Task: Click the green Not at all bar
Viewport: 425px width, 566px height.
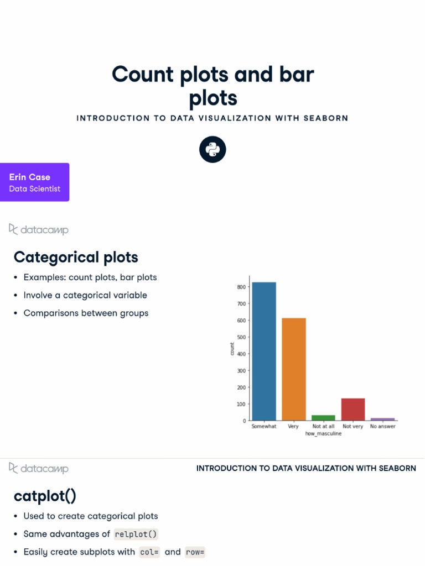Action: [323, 417]
